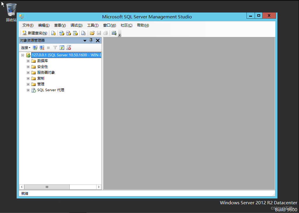The height and width of the screenshot is (213, 299).
Task: Click the folder icon beside 数据库
Action: pos(34,61)
